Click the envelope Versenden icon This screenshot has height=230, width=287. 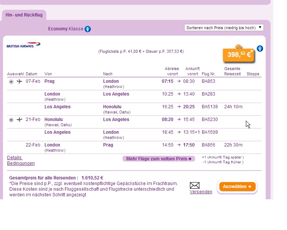coord(195,185)
